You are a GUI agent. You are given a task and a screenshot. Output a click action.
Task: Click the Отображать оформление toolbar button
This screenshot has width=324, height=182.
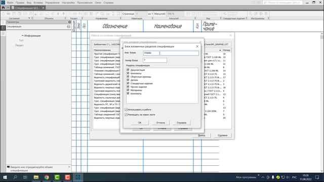pyautogui.click(x=207, y=14)
